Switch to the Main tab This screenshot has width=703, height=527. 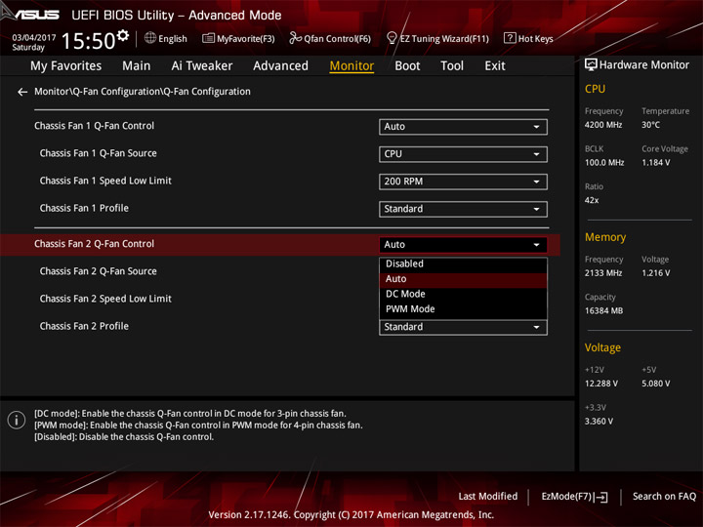[137, 66]
